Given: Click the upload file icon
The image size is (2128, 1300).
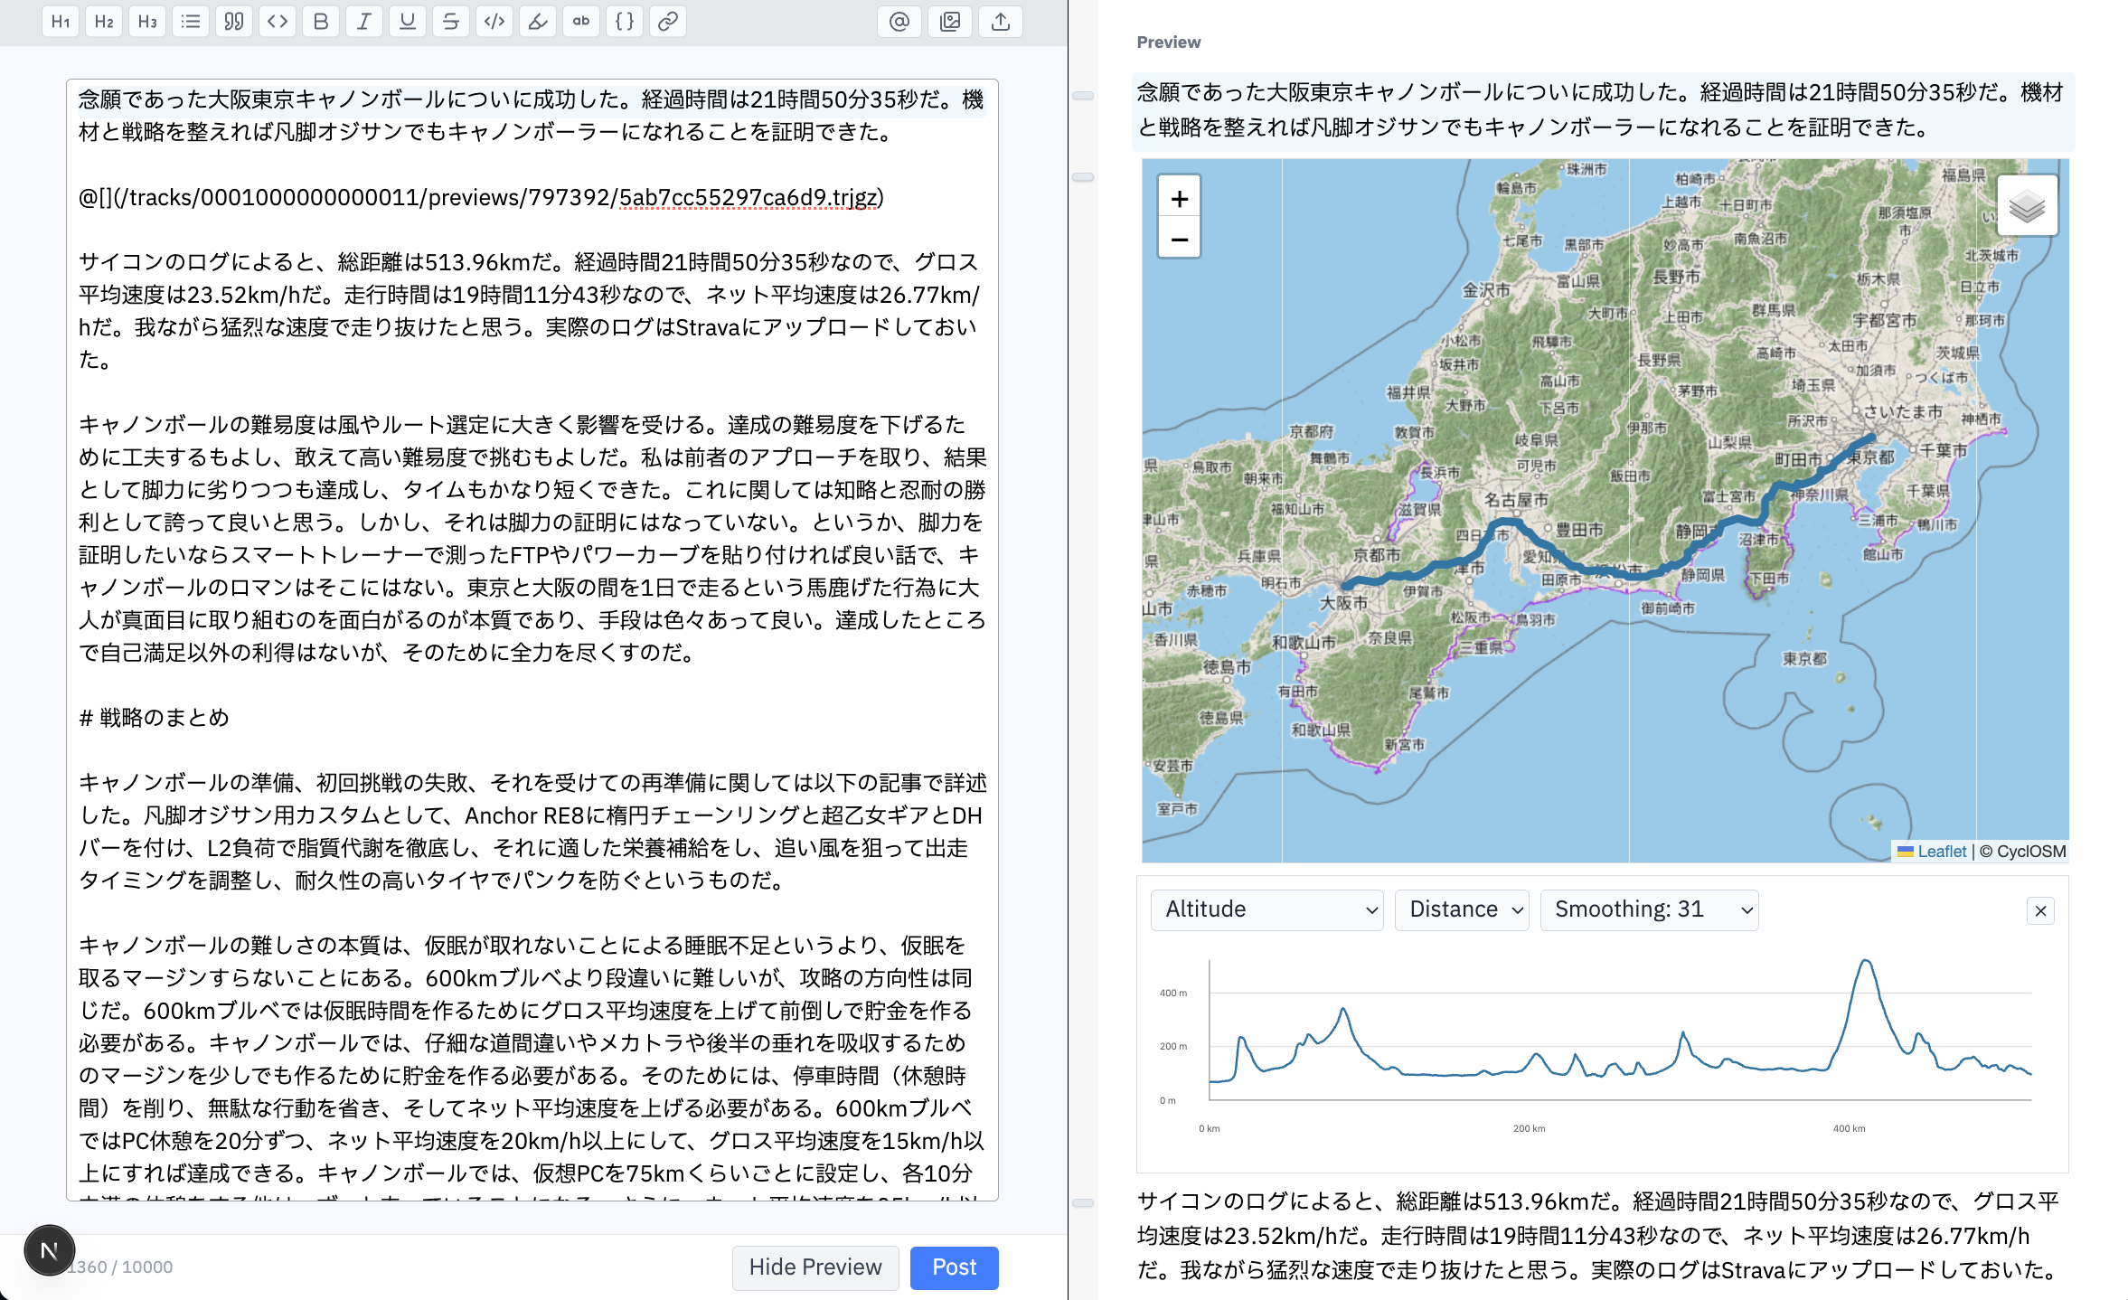Looking at the screenshot, I should (x=1001, y=22).
